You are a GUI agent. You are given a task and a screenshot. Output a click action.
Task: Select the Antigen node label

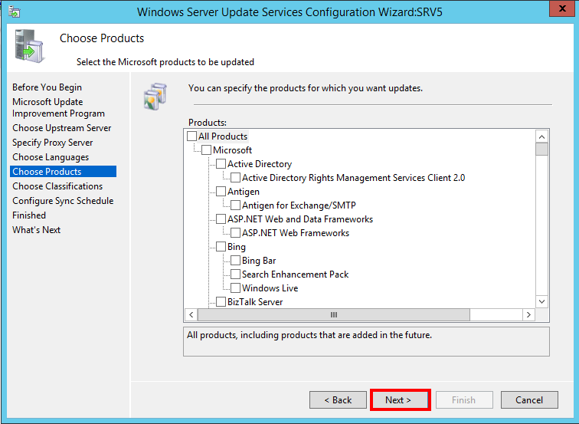[244, 192]
